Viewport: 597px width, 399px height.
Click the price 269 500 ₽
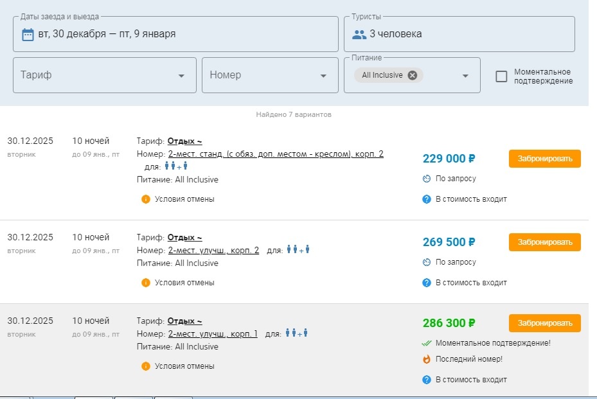(x=449, y=242)
